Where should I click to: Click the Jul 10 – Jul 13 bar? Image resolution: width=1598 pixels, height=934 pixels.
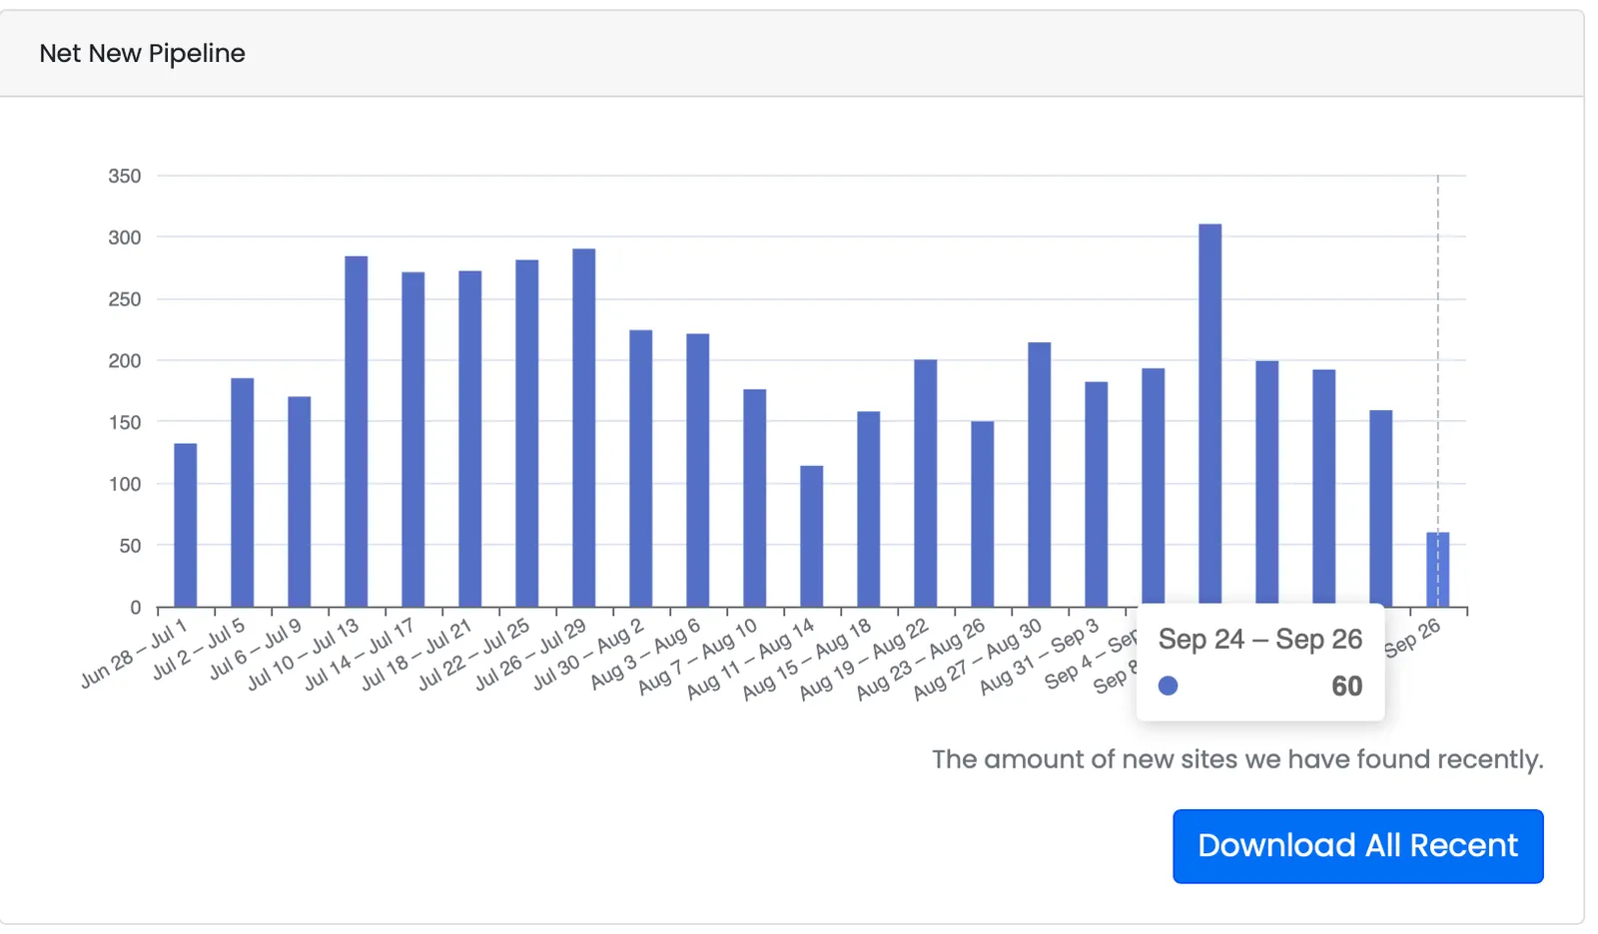356,431
